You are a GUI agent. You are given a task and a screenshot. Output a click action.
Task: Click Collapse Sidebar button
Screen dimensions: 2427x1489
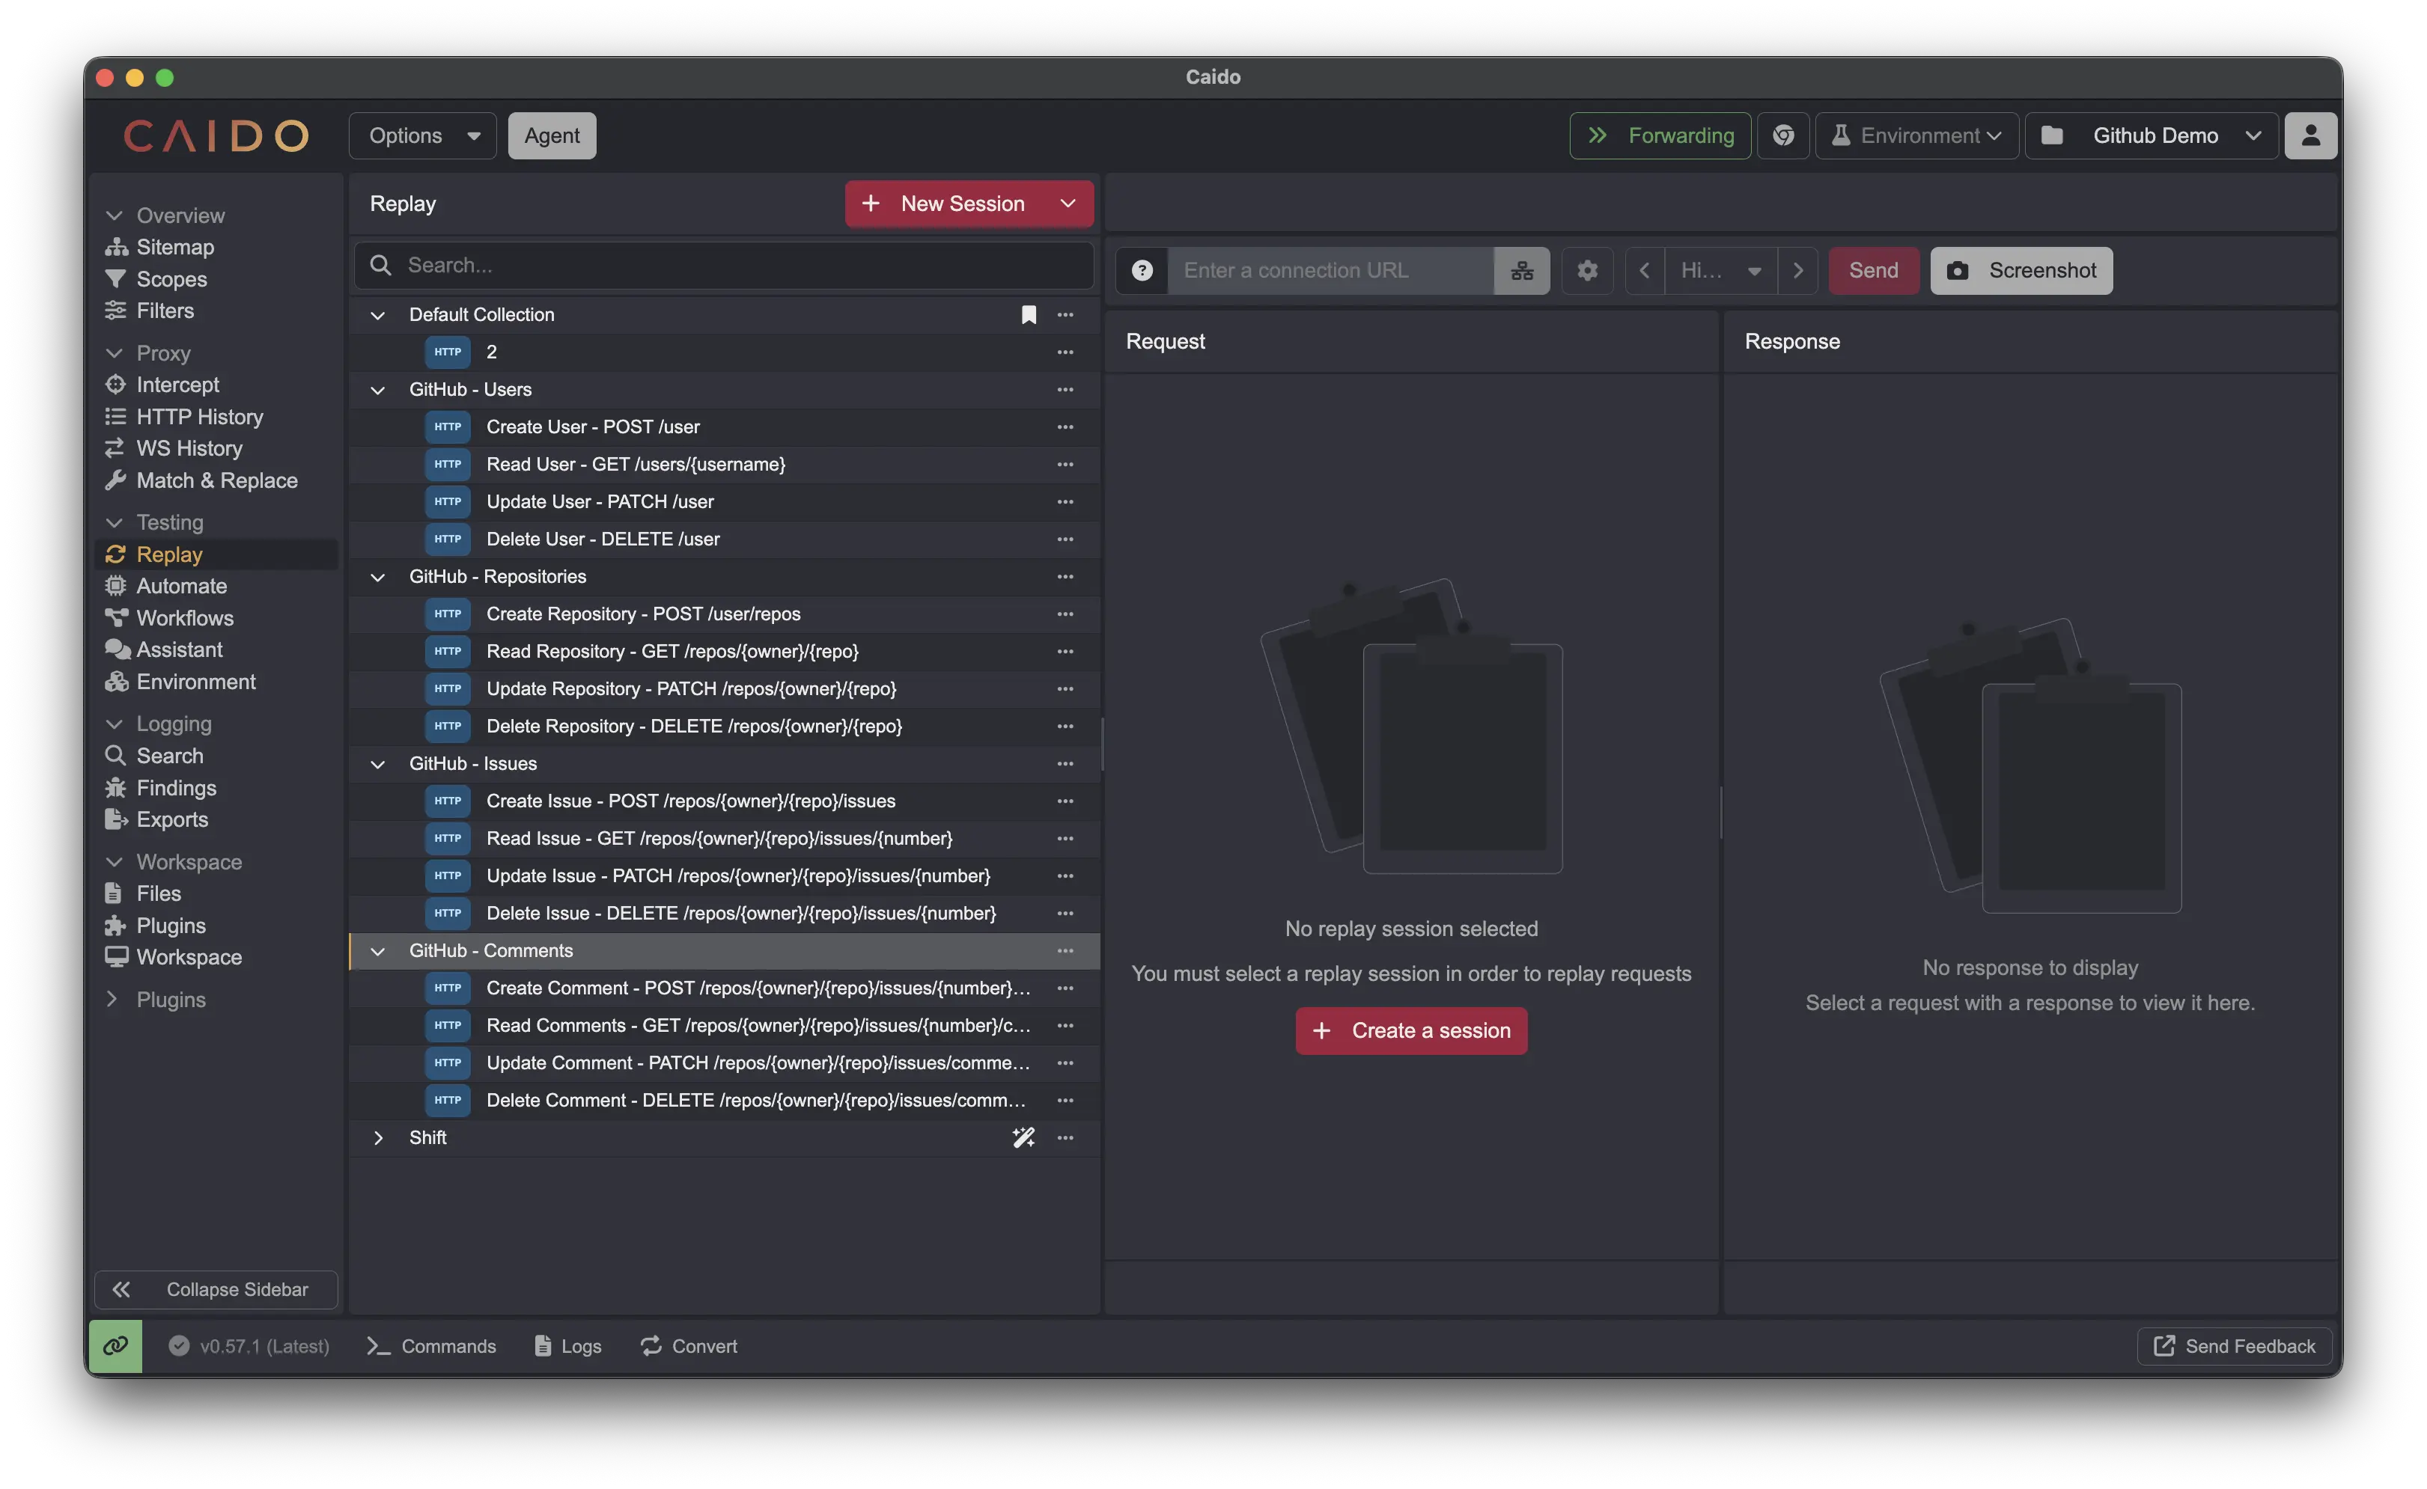[x=216, y=1290]
